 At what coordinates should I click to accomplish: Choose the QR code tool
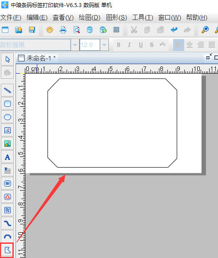tap(8, 210)
